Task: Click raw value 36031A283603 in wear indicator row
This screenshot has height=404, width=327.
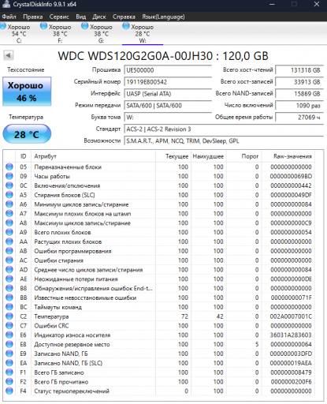Action: click(291, 335)
